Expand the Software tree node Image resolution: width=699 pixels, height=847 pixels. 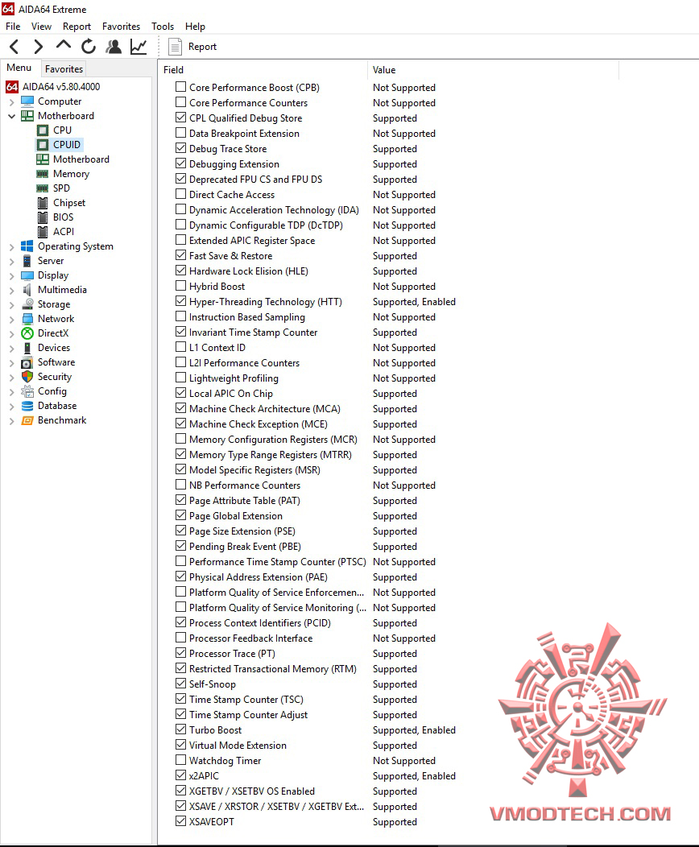(11, 363)
